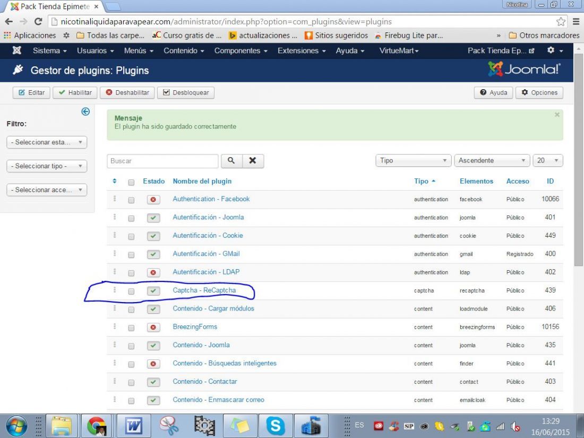Open Word from the taskbar

coord(133,426)
